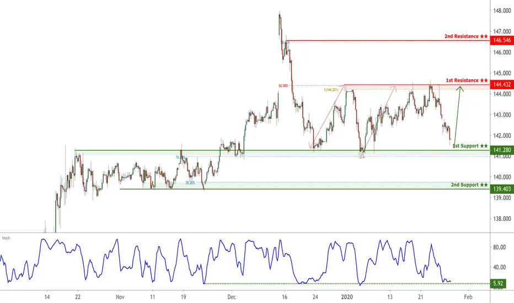
Task: Click the 22 date axis label
Action: (78, 297)
